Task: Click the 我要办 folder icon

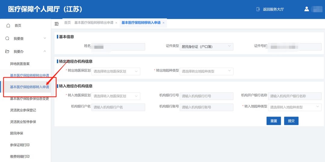Action: [8, 51]
